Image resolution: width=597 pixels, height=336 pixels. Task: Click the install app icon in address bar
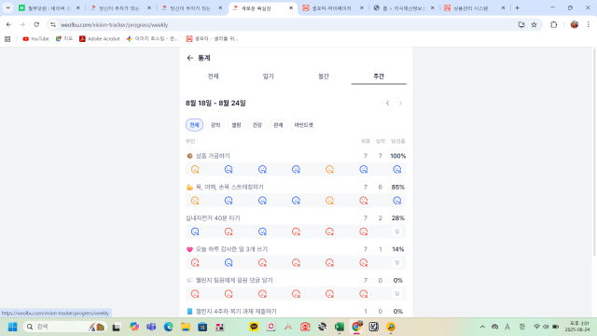pos(521,25)
